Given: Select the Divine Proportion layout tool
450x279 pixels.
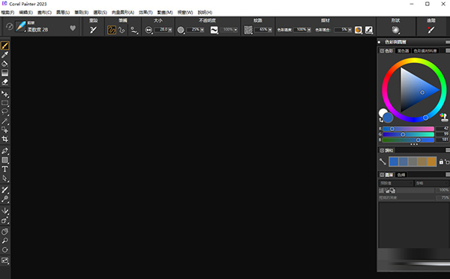Looking at the screenshot, I should pos(5,220).
